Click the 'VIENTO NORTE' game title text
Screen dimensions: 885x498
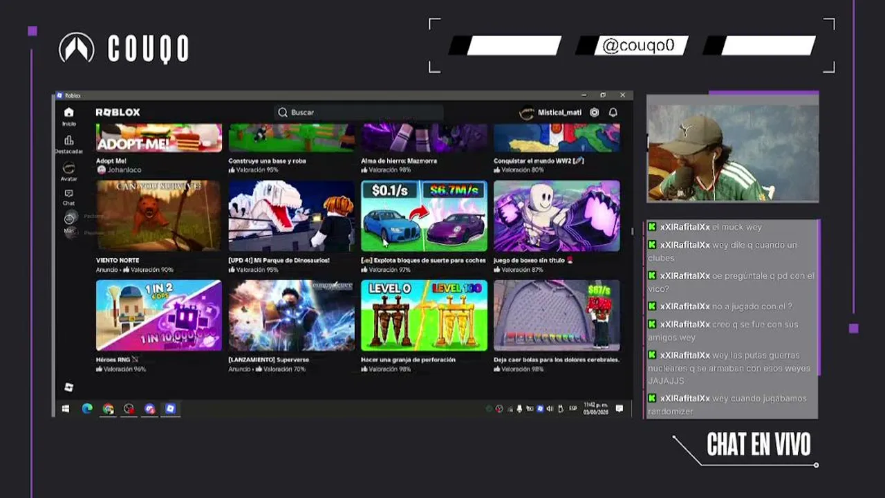pyautogui.click(x=118, y=260)
